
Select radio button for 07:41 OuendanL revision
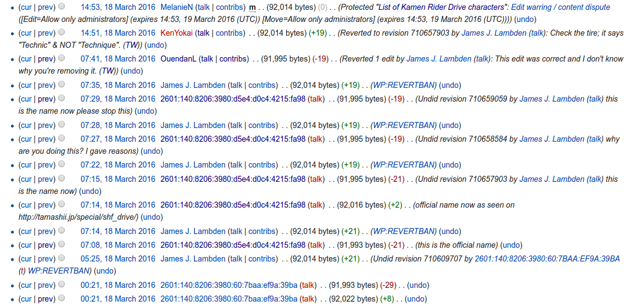(62, 58)
